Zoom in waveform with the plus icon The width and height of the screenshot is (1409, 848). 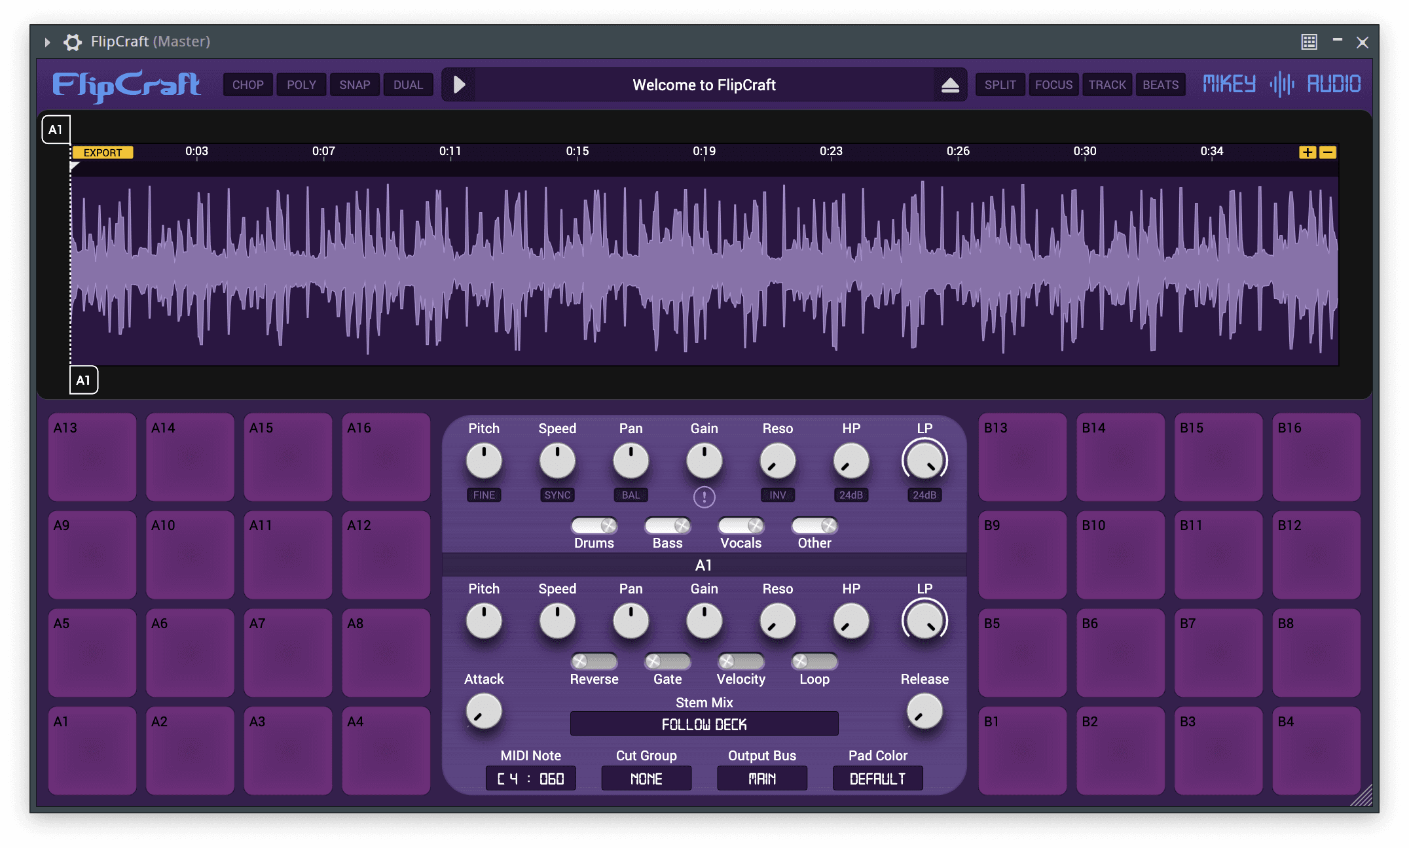[x=1308, y=152]
